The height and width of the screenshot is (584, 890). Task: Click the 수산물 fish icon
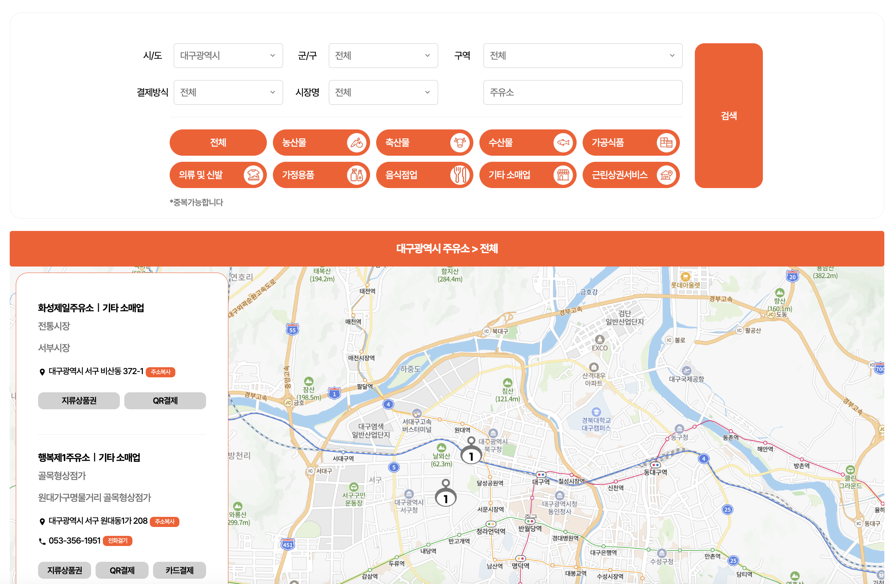(x=563, y=143)
